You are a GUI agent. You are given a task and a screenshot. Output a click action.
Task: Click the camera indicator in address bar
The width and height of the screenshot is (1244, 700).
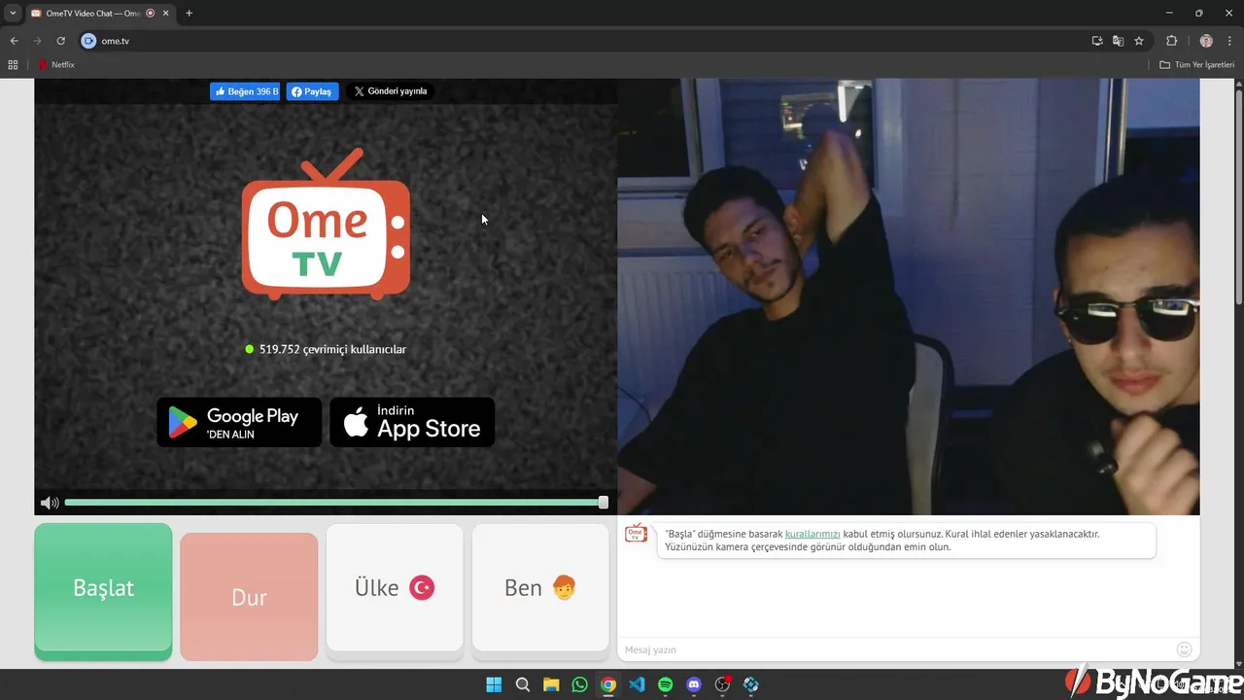click(x=88, y=41)
